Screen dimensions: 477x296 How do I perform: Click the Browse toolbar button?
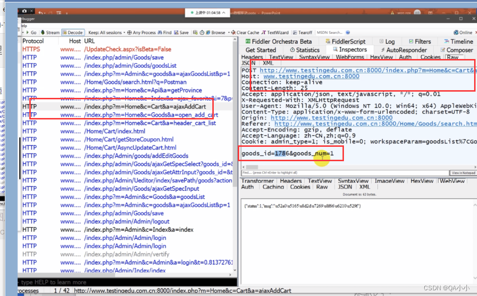tap(216, 33)
